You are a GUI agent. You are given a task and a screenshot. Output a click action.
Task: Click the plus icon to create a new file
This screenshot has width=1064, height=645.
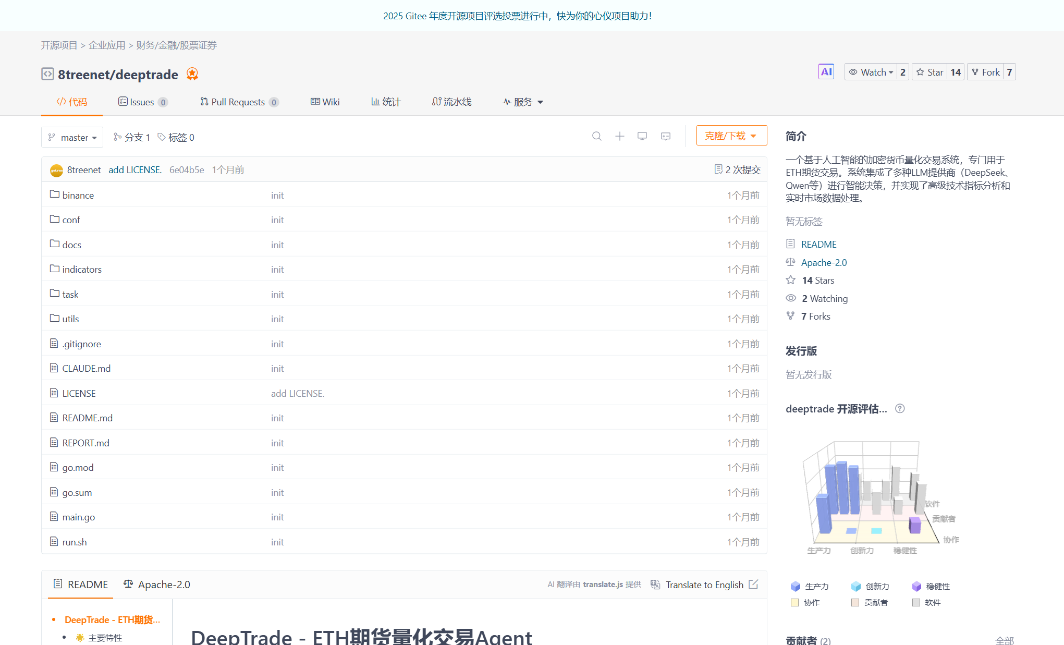pyautogui.click(x=619, y=136)
